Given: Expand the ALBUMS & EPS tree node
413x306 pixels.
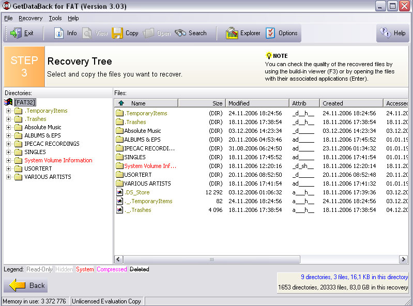Looking at the screenshot, I should 8,135.
